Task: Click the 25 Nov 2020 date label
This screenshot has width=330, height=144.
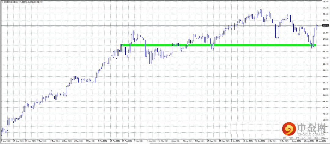Action: click(x=30, y=141)
